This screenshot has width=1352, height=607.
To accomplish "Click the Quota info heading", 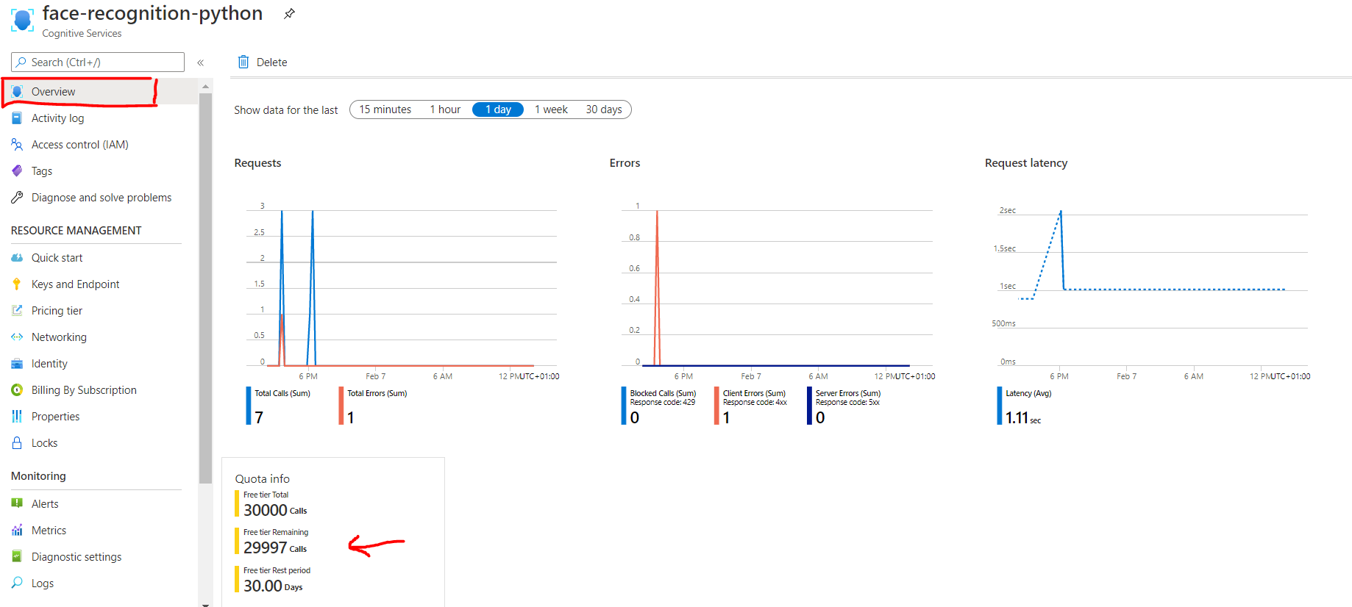I will (x=262, y=479).
